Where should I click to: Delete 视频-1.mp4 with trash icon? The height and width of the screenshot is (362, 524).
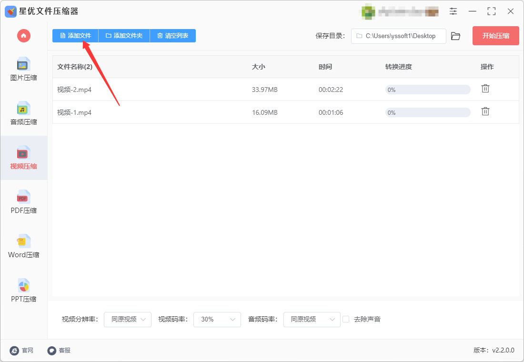tap(485, 111)
